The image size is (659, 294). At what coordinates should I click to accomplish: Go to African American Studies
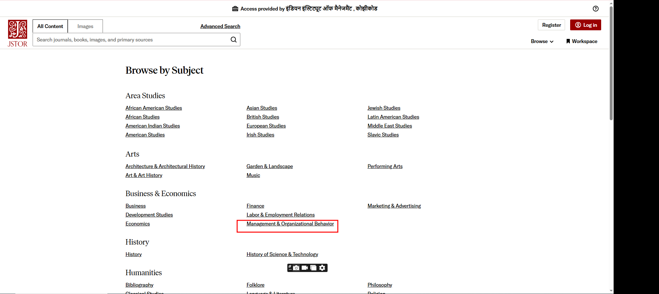click(x=153, y=108)
